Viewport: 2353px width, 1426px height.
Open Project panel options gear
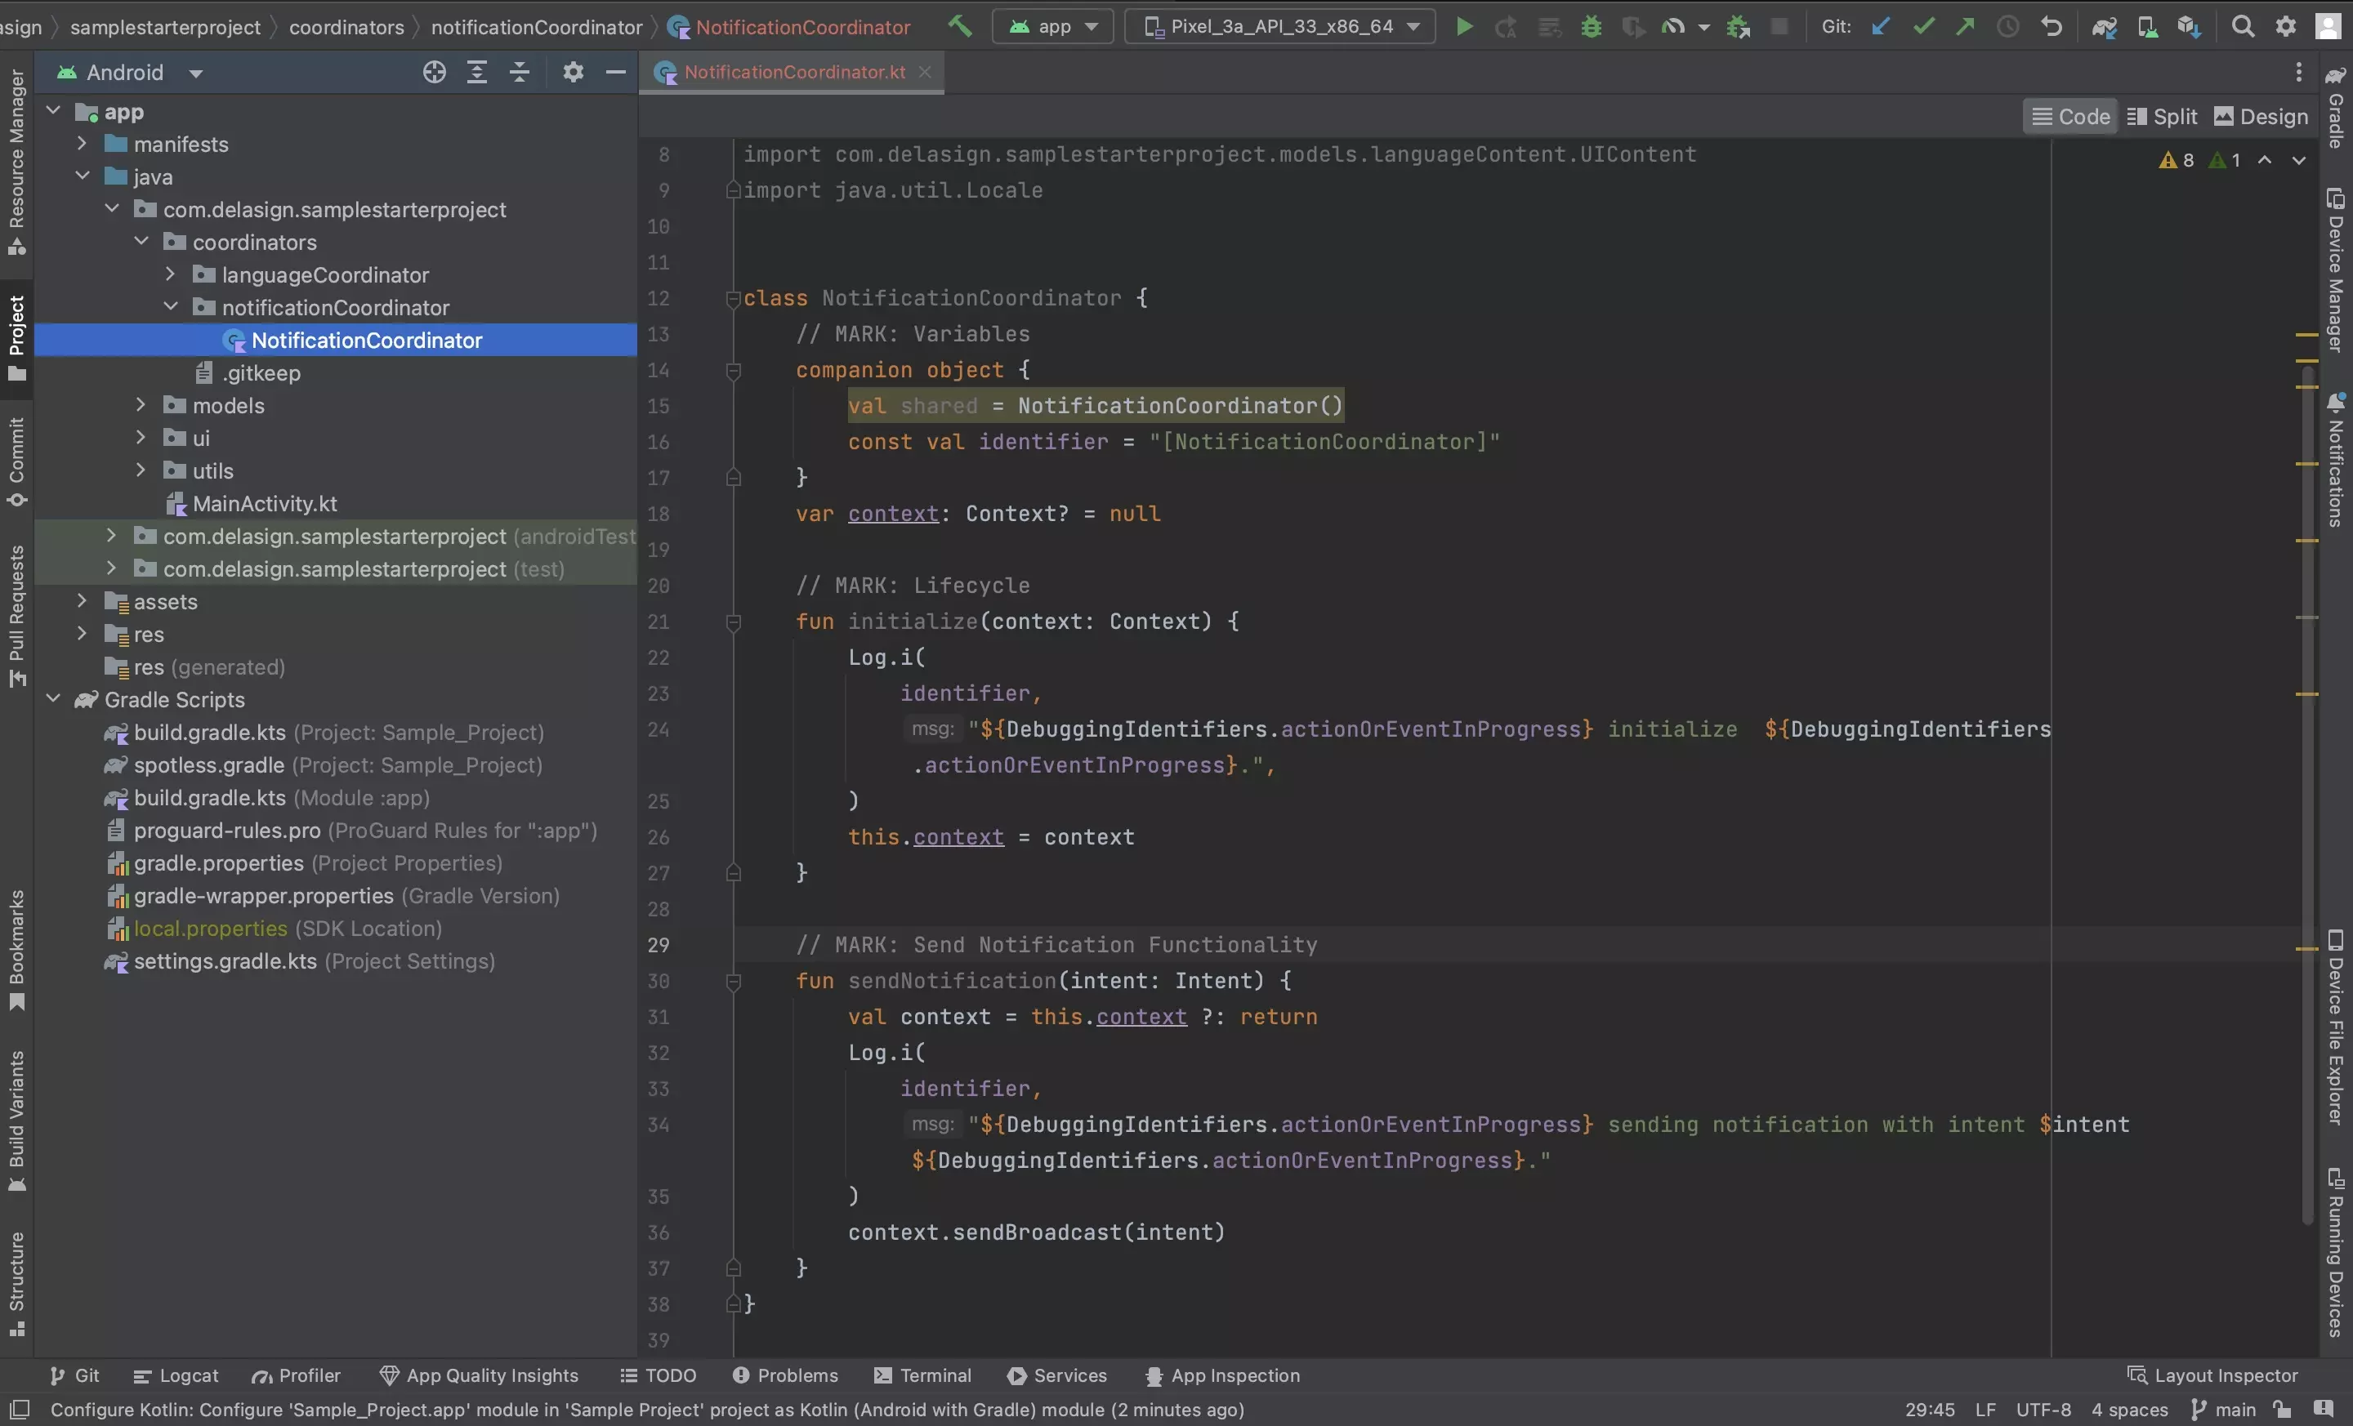[x=573, y=73]
